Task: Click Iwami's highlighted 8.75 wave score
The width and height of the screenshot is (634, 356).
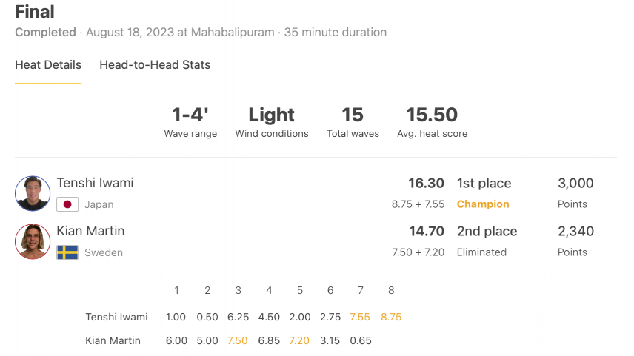Action: click(391, 317)
